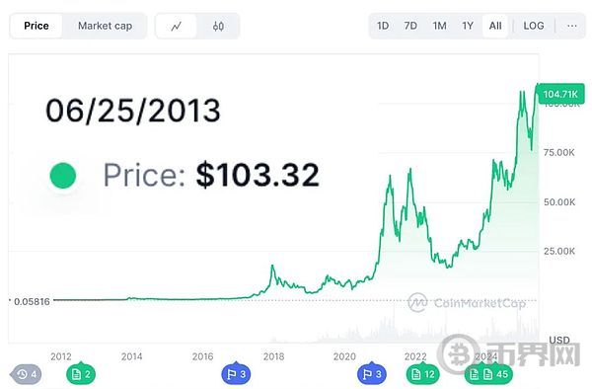Viewport: 592px width, 389px height.
Task: Open the green document marker with 2
Action: tap(81, 374)
